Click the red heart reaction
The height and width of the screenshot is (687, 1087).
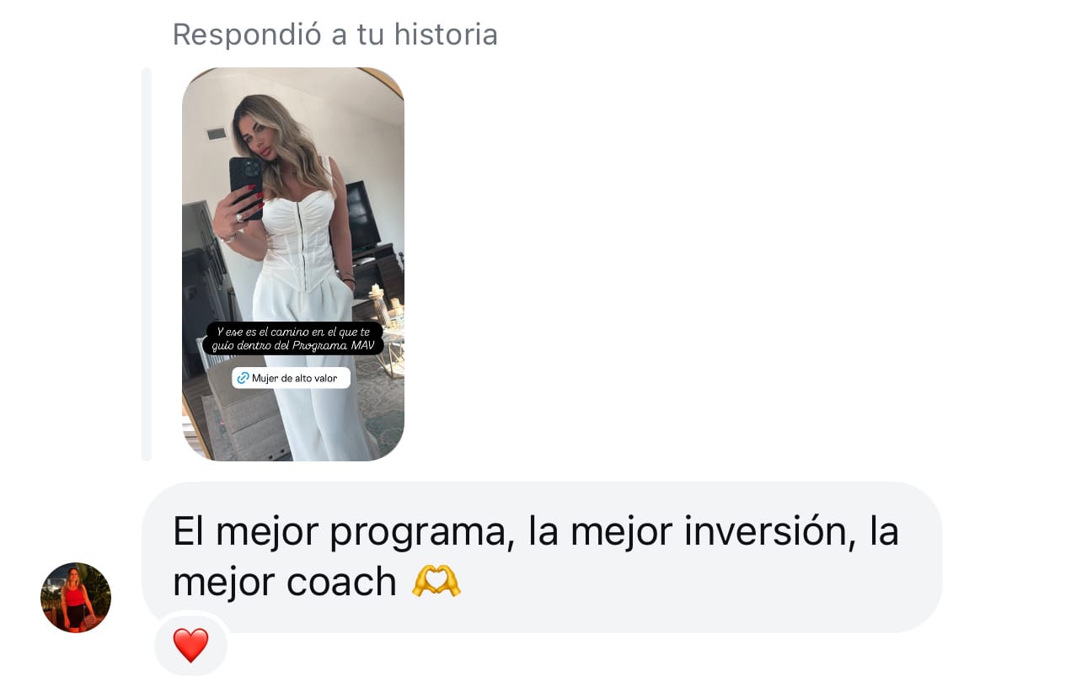point(190,646)
